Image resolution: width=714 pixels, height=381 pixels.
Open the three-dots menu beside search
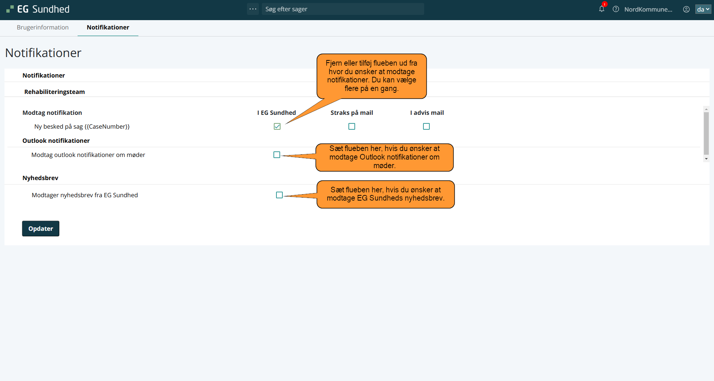(253, 9)
